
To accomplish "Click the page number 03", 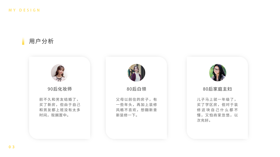I will (12, 147).
